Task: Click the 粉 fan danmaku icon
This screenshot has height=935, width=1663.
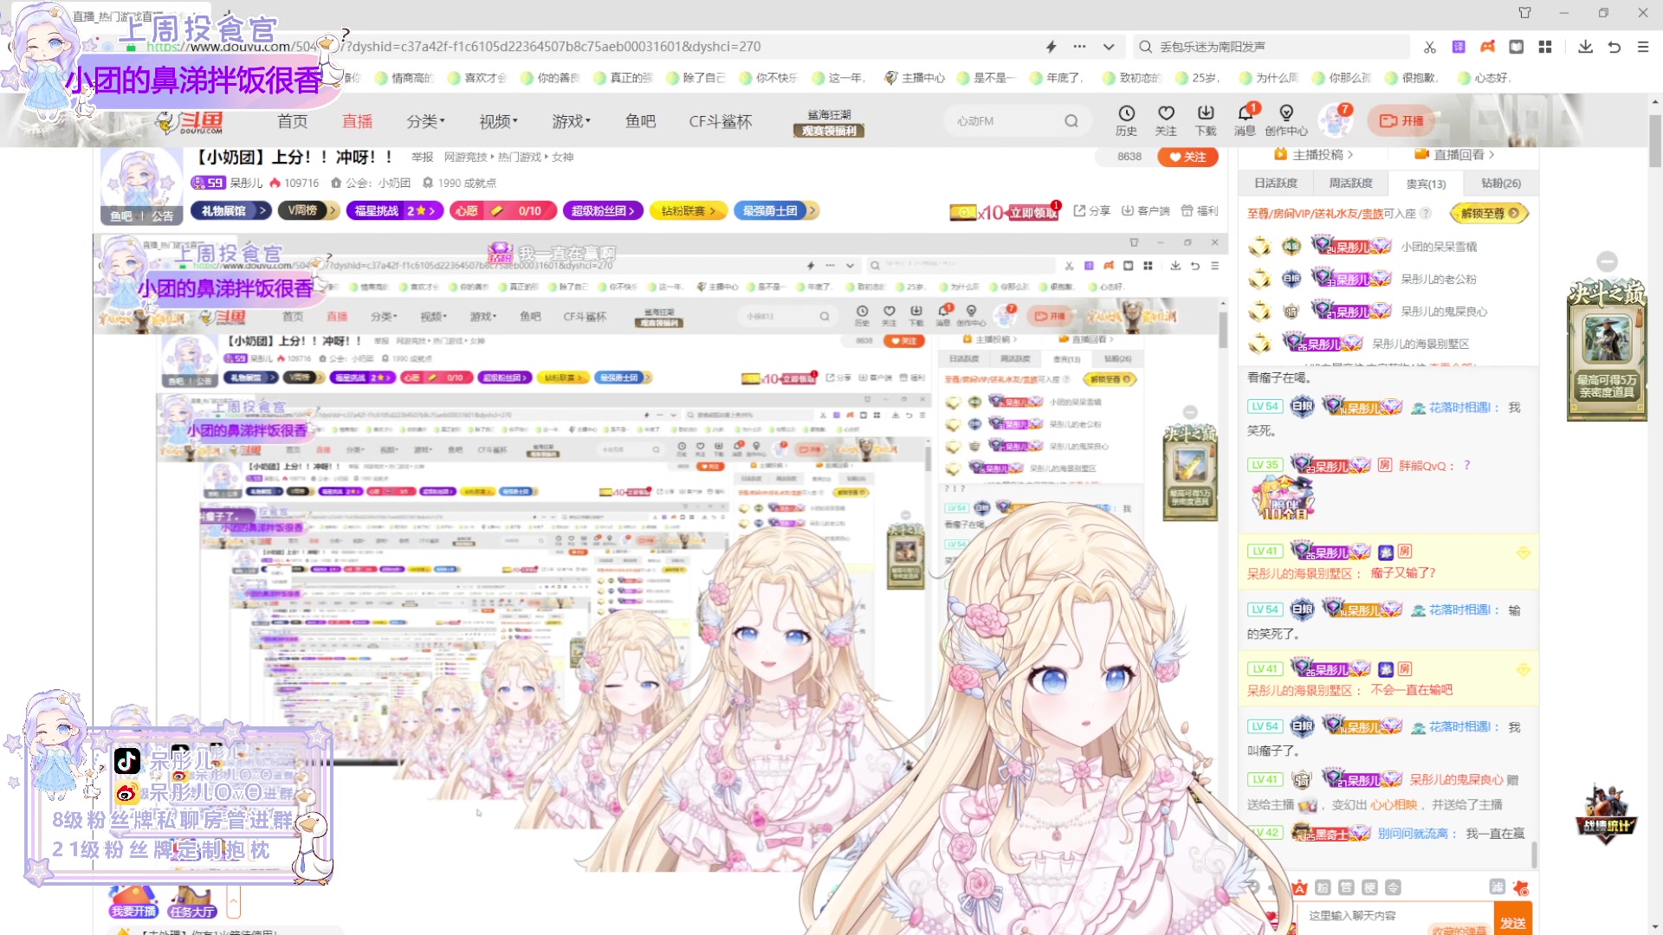Action: [1323, 887]
